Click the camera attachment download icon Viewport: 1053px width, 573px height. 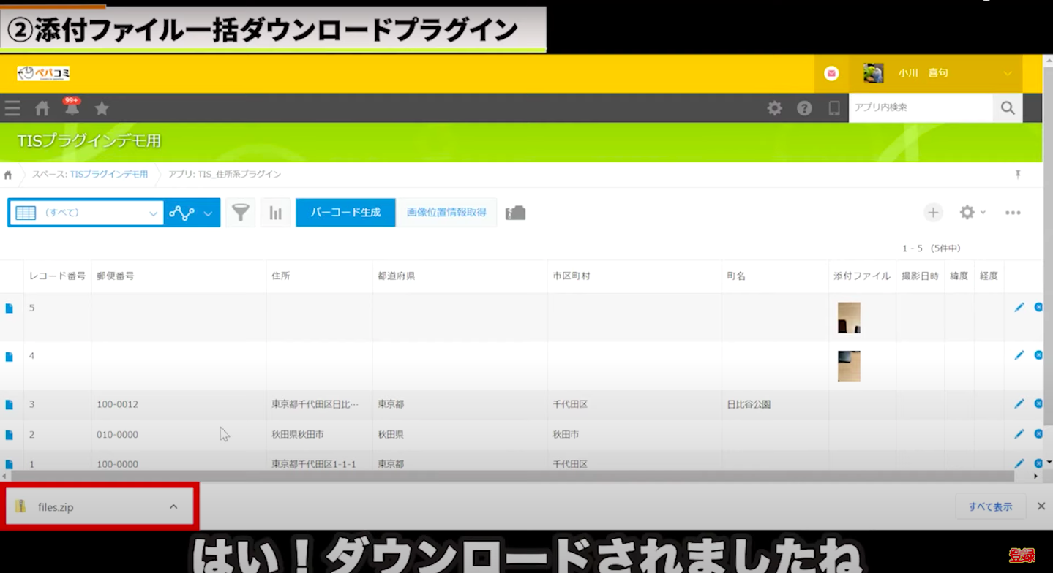515,212
